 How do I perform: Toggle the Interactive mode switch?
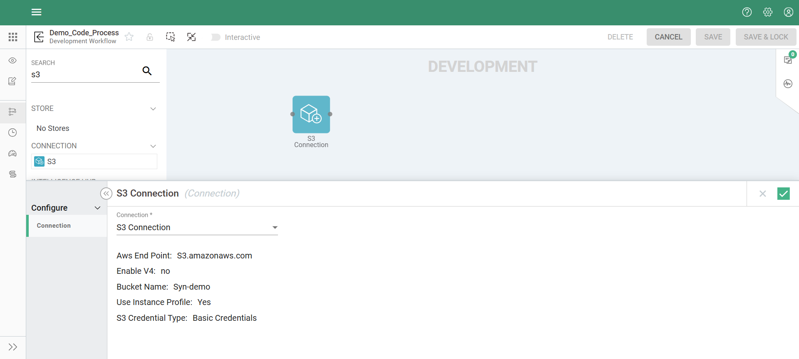pyautogui.click(x=216, y=37)
